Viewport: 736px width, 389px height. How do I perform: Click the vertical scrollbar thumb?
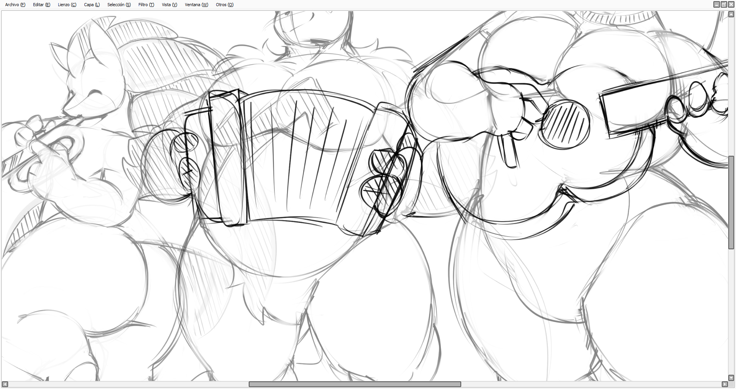(731, 202)
